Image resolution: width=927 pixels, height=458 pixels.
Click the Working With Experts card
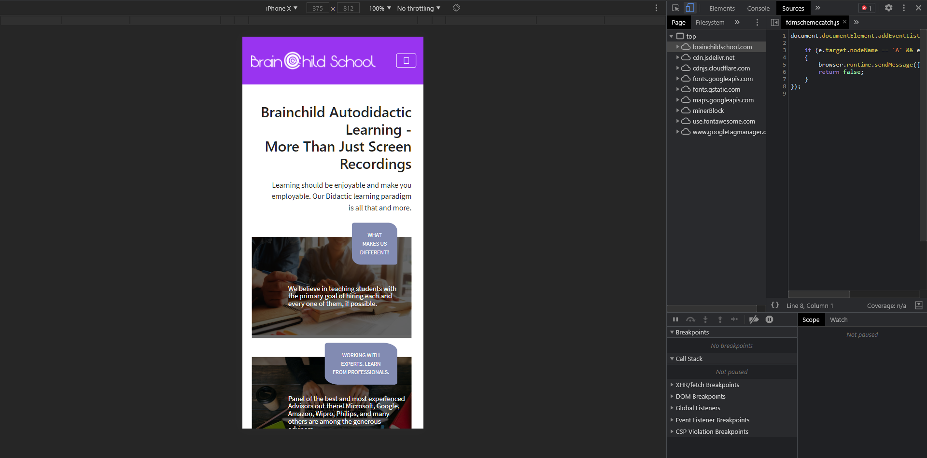[x=332, y=386]
